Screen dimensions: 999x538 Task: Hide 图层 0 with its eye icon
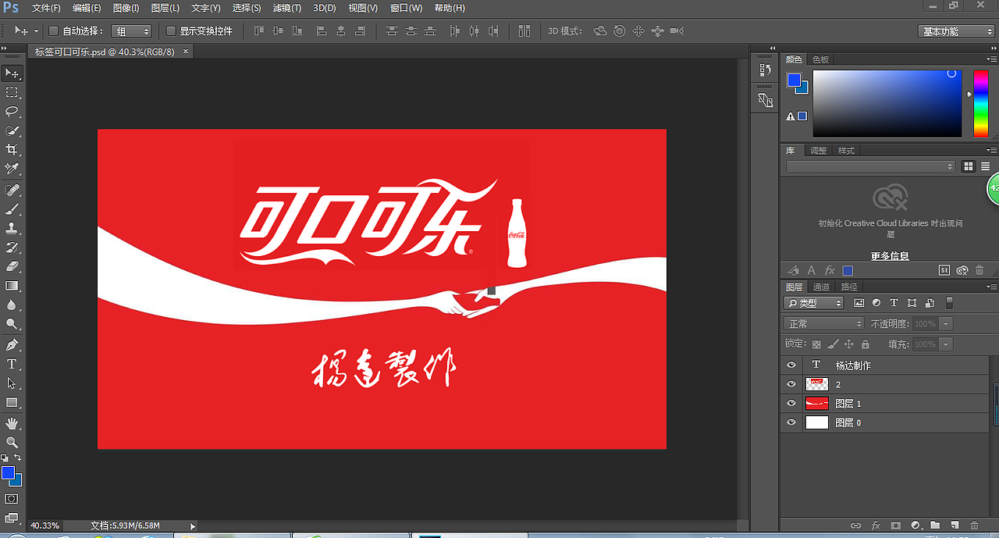(x=791, y=422)
